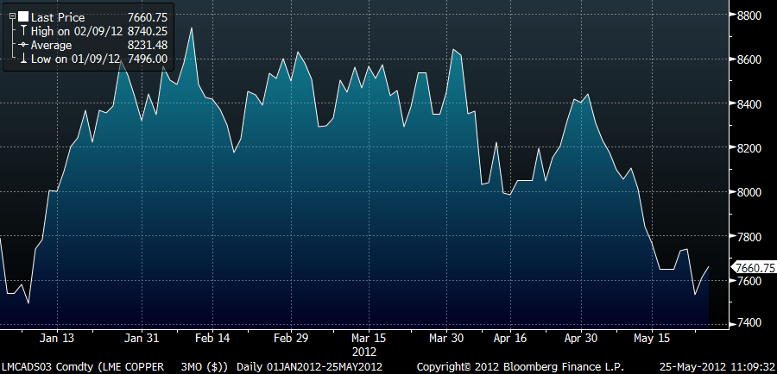Click the Average marker icon in legend
Screen dimensions: 777x374
coord(23,45)
